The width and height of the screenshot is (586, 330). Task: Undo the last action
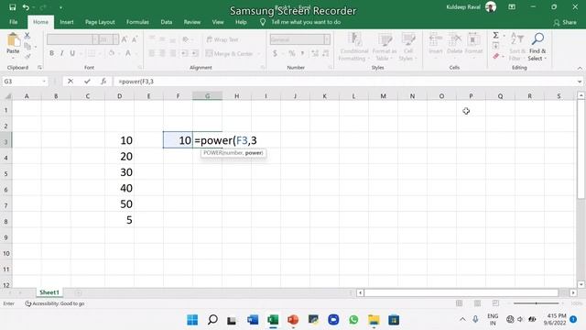click(x=26, y=7)
